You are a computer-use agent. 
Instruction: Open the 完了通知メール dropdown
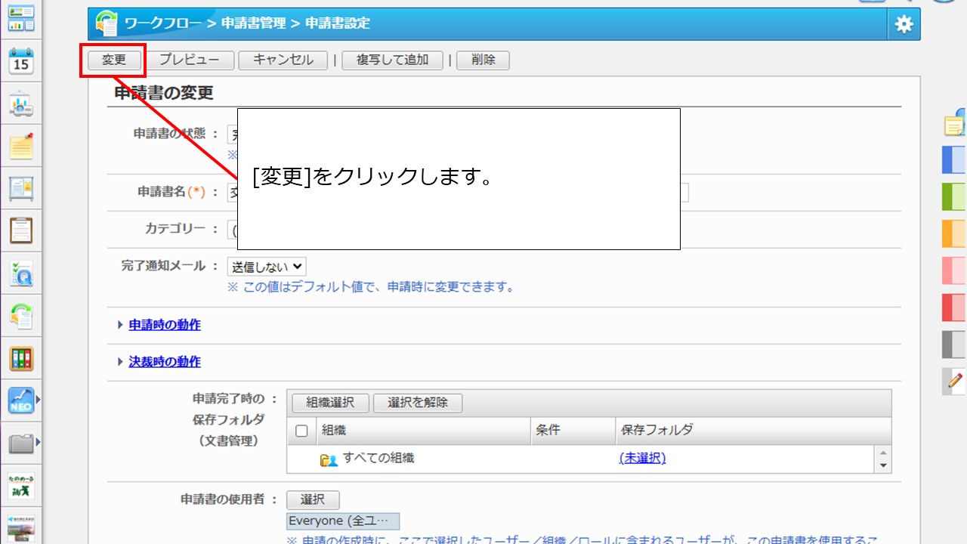click(x=267, y=266)
